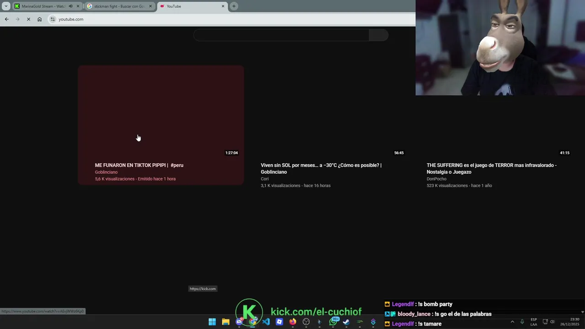This screenshot has height=329, width=585.
Task: Open WhatsApp with 99+ badge
Action: point(333,322)
